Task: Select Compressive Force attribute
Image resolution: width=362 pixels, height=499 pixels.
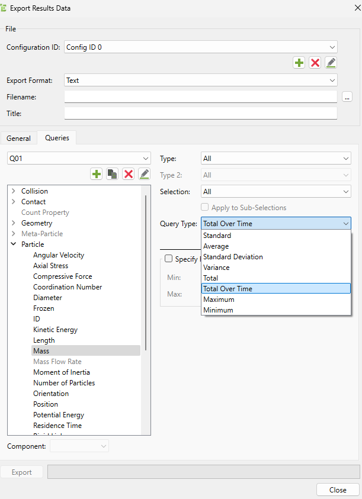Action: [x=62, y=276]
